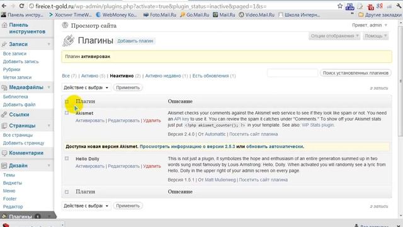Click the Дизайн appearance icon
Image resolution: width=403 pixels, height=227 pixels.
pos(4,166)
